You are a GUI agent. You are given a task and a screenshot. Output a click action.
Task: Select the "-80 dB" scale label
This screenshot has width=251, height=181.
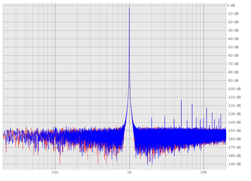(233, 72)
